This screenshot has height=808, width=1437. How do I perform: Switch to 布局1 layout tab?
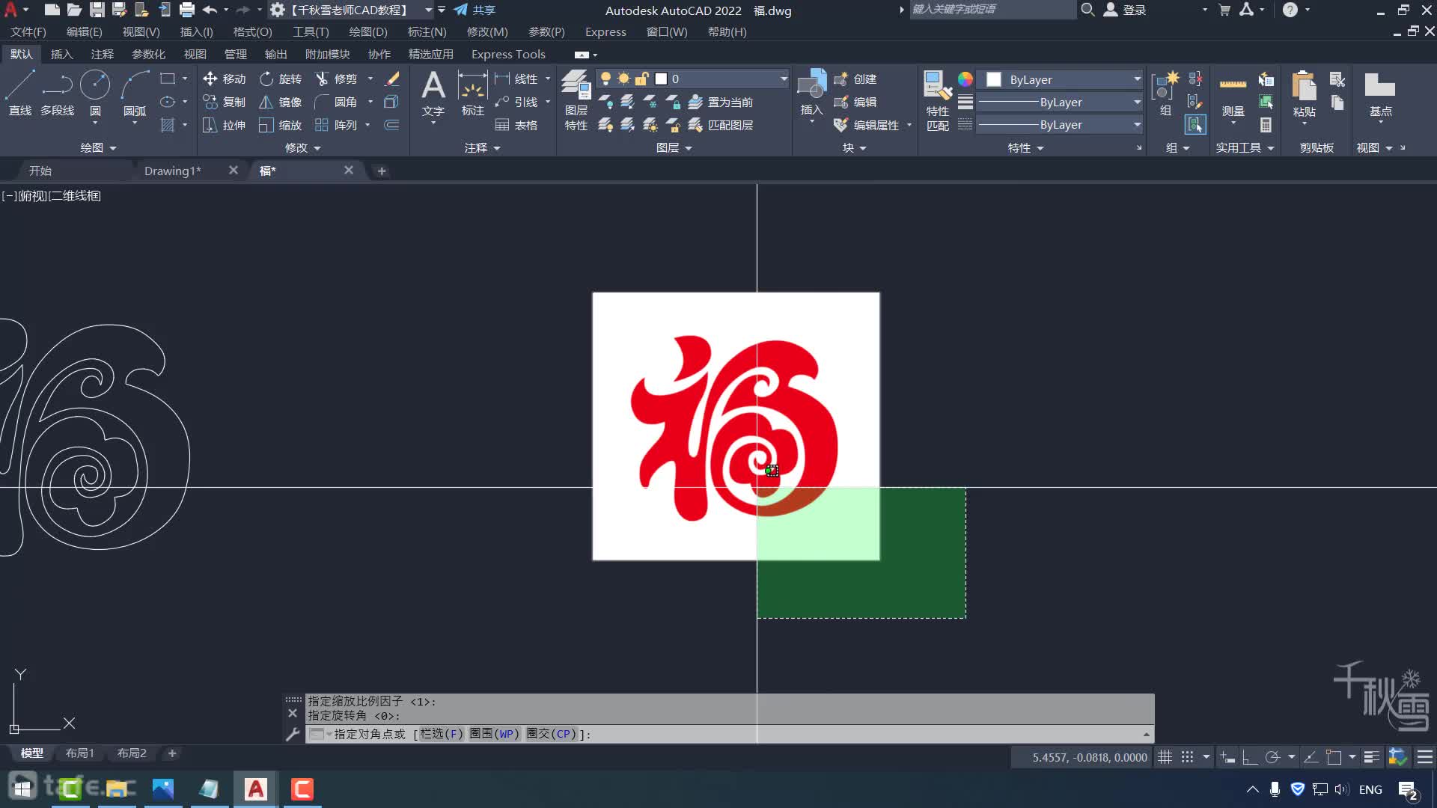[x=79, y=753]
